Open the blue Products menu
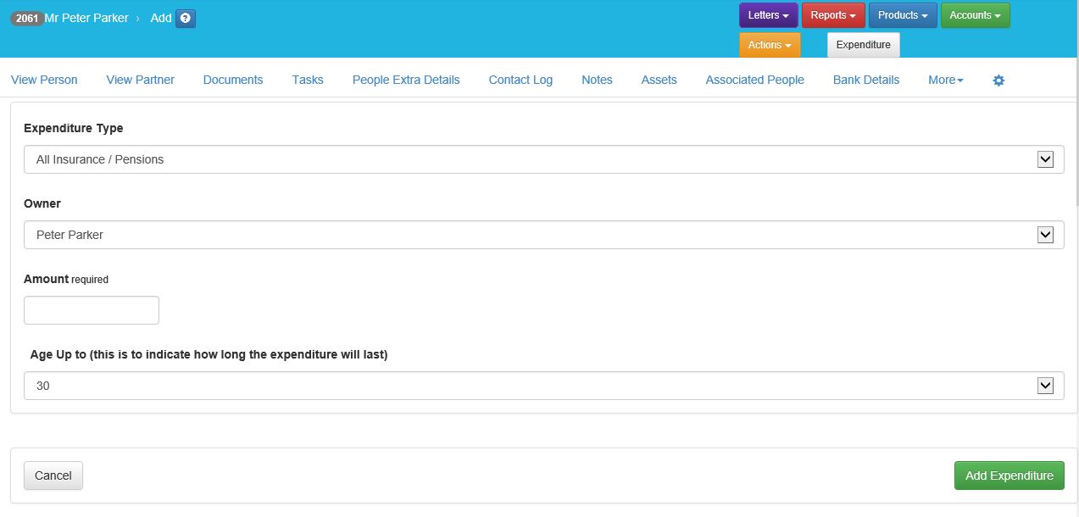 click(x=902, y=15)
